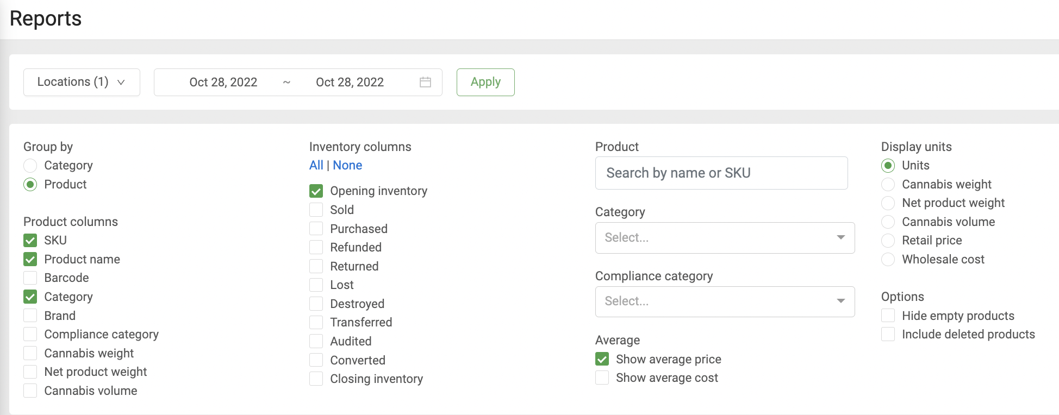Click the start date Oct 28, 2022
1059x415 pixels.
pos(223,82)
